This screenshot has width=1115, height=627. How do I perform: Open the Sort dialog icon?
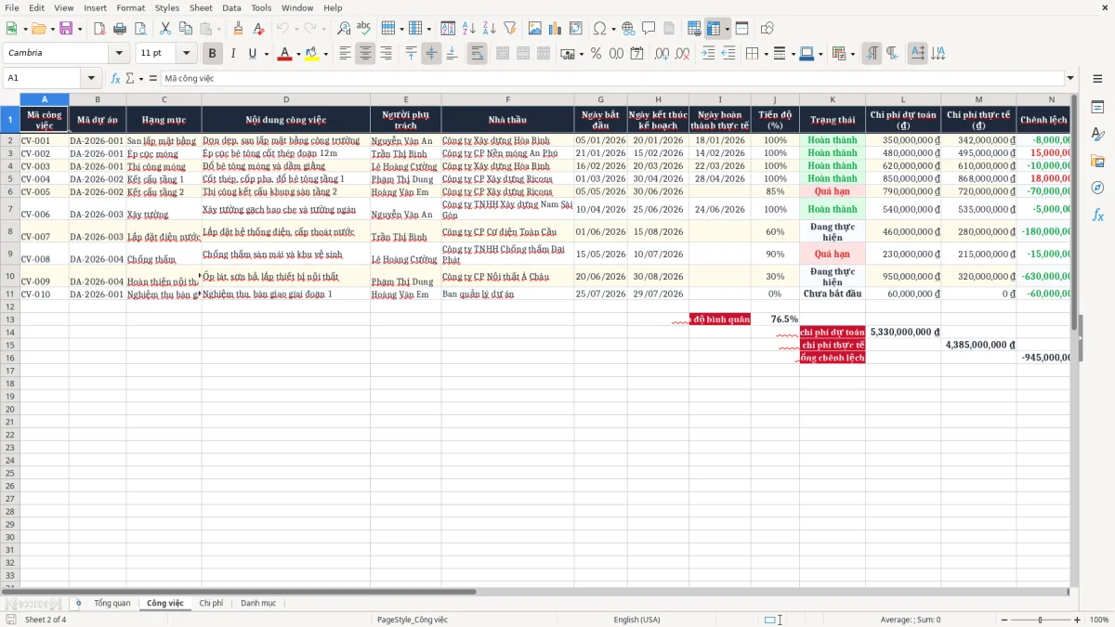click(x=449, y=29)
